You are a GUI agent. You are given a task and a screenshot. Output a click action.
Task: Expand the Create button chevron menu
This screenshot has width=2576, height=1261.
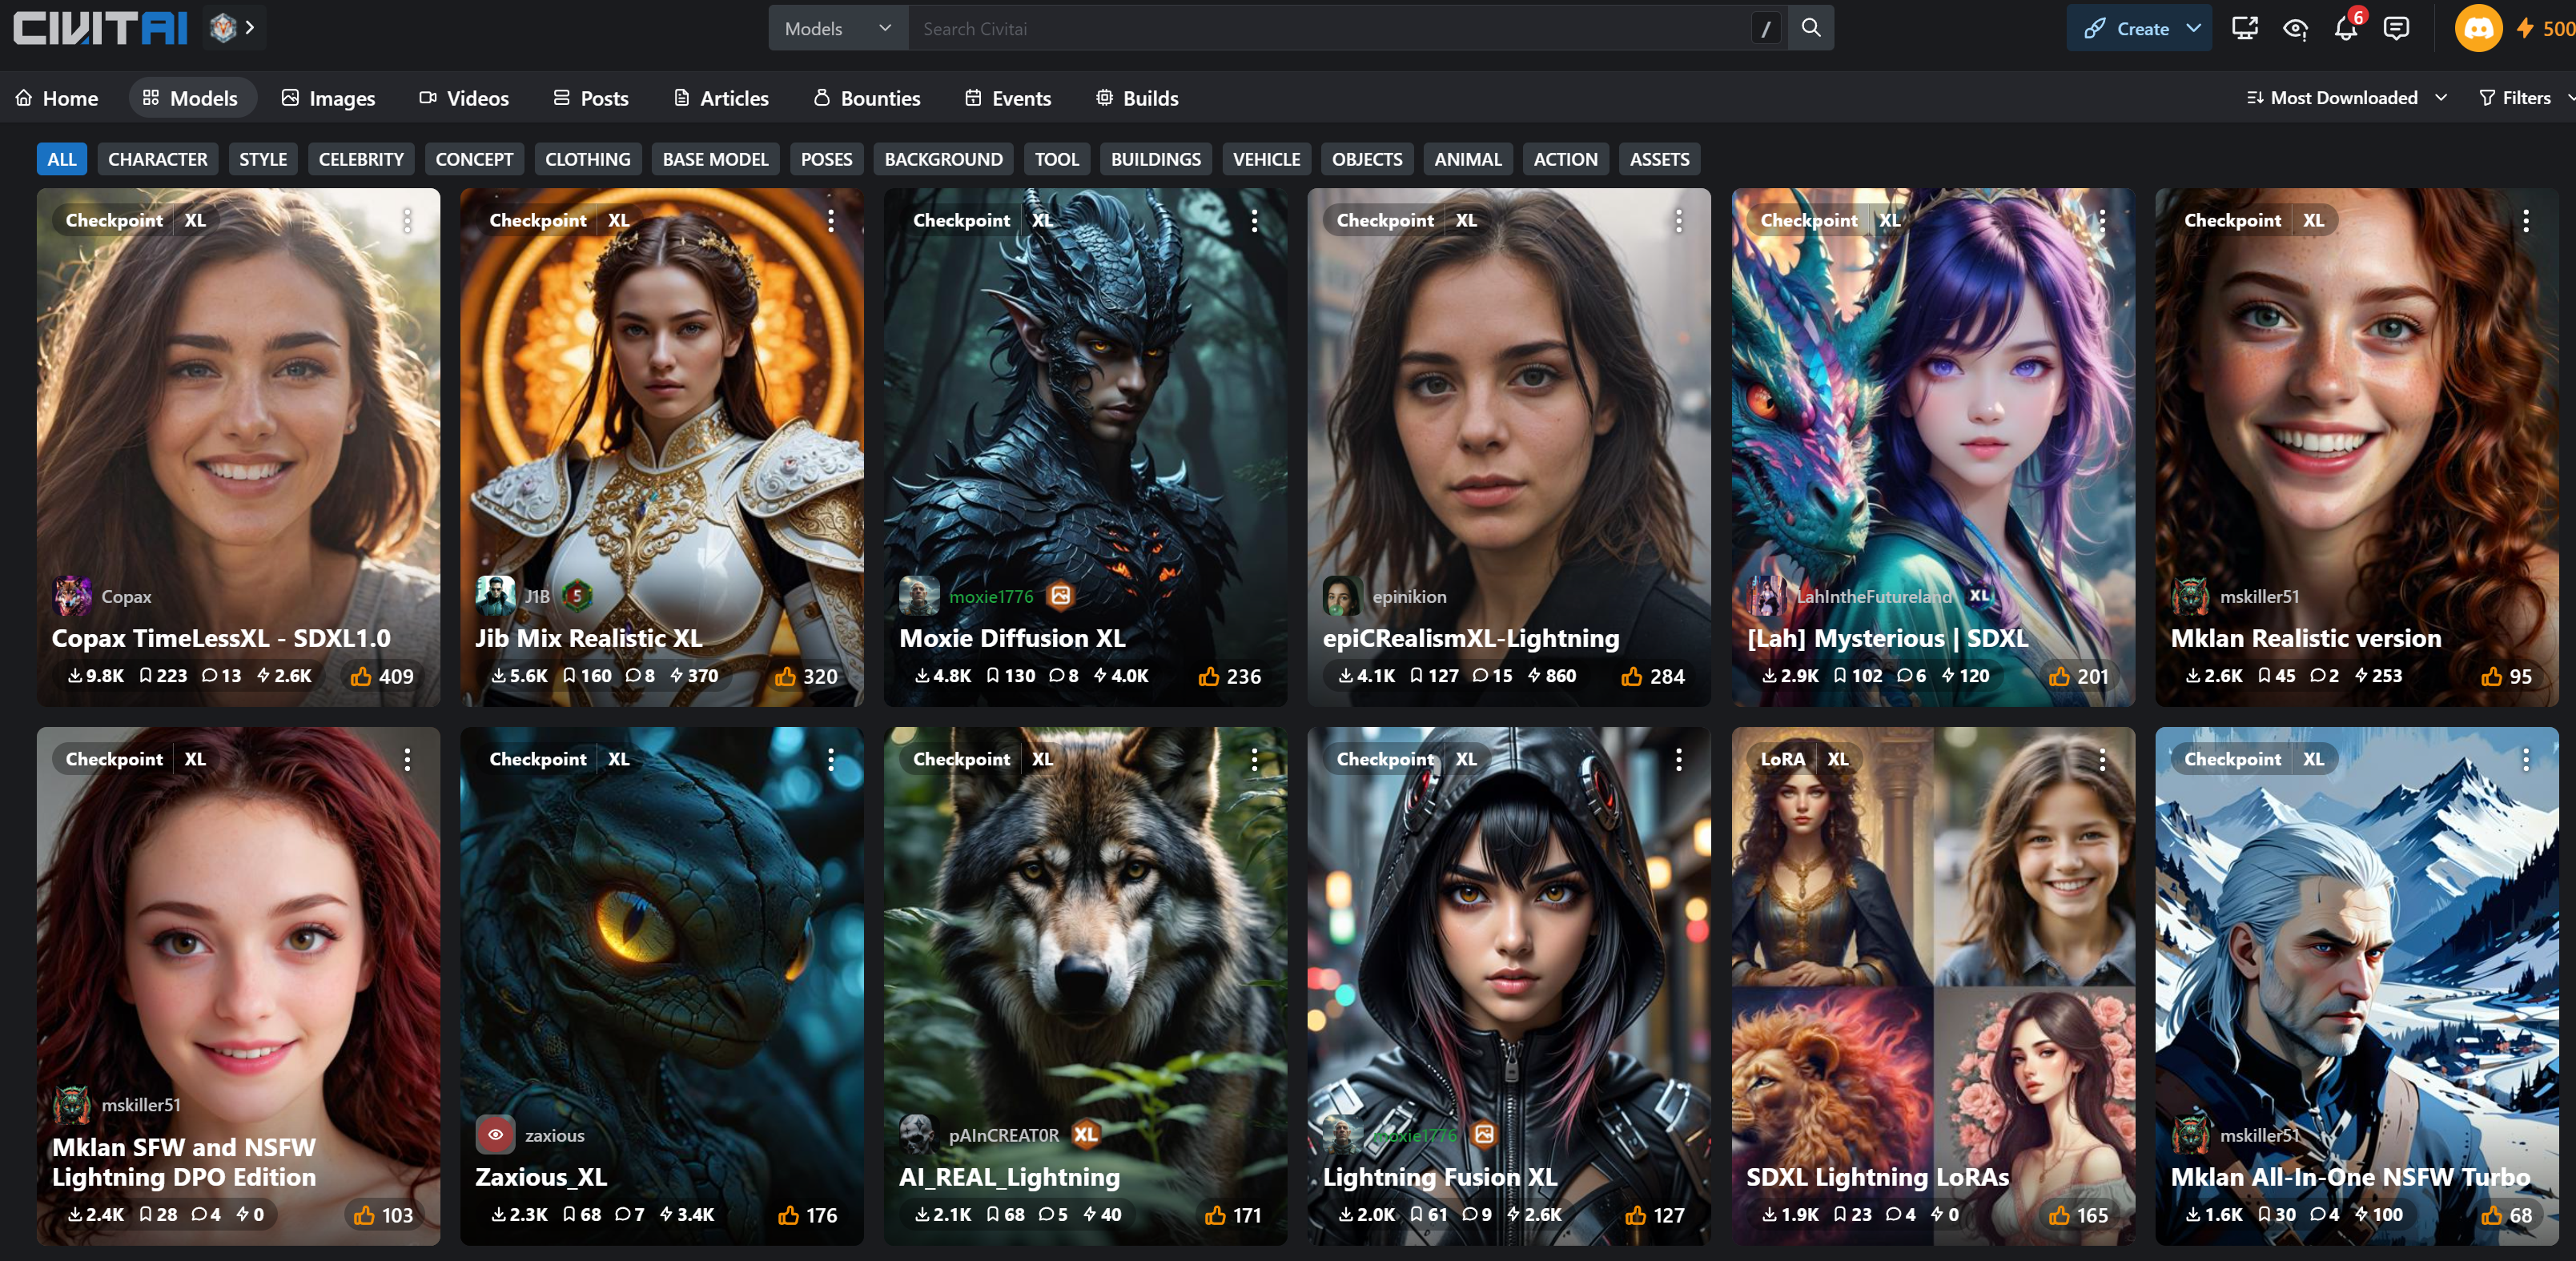pos(2193,29)
